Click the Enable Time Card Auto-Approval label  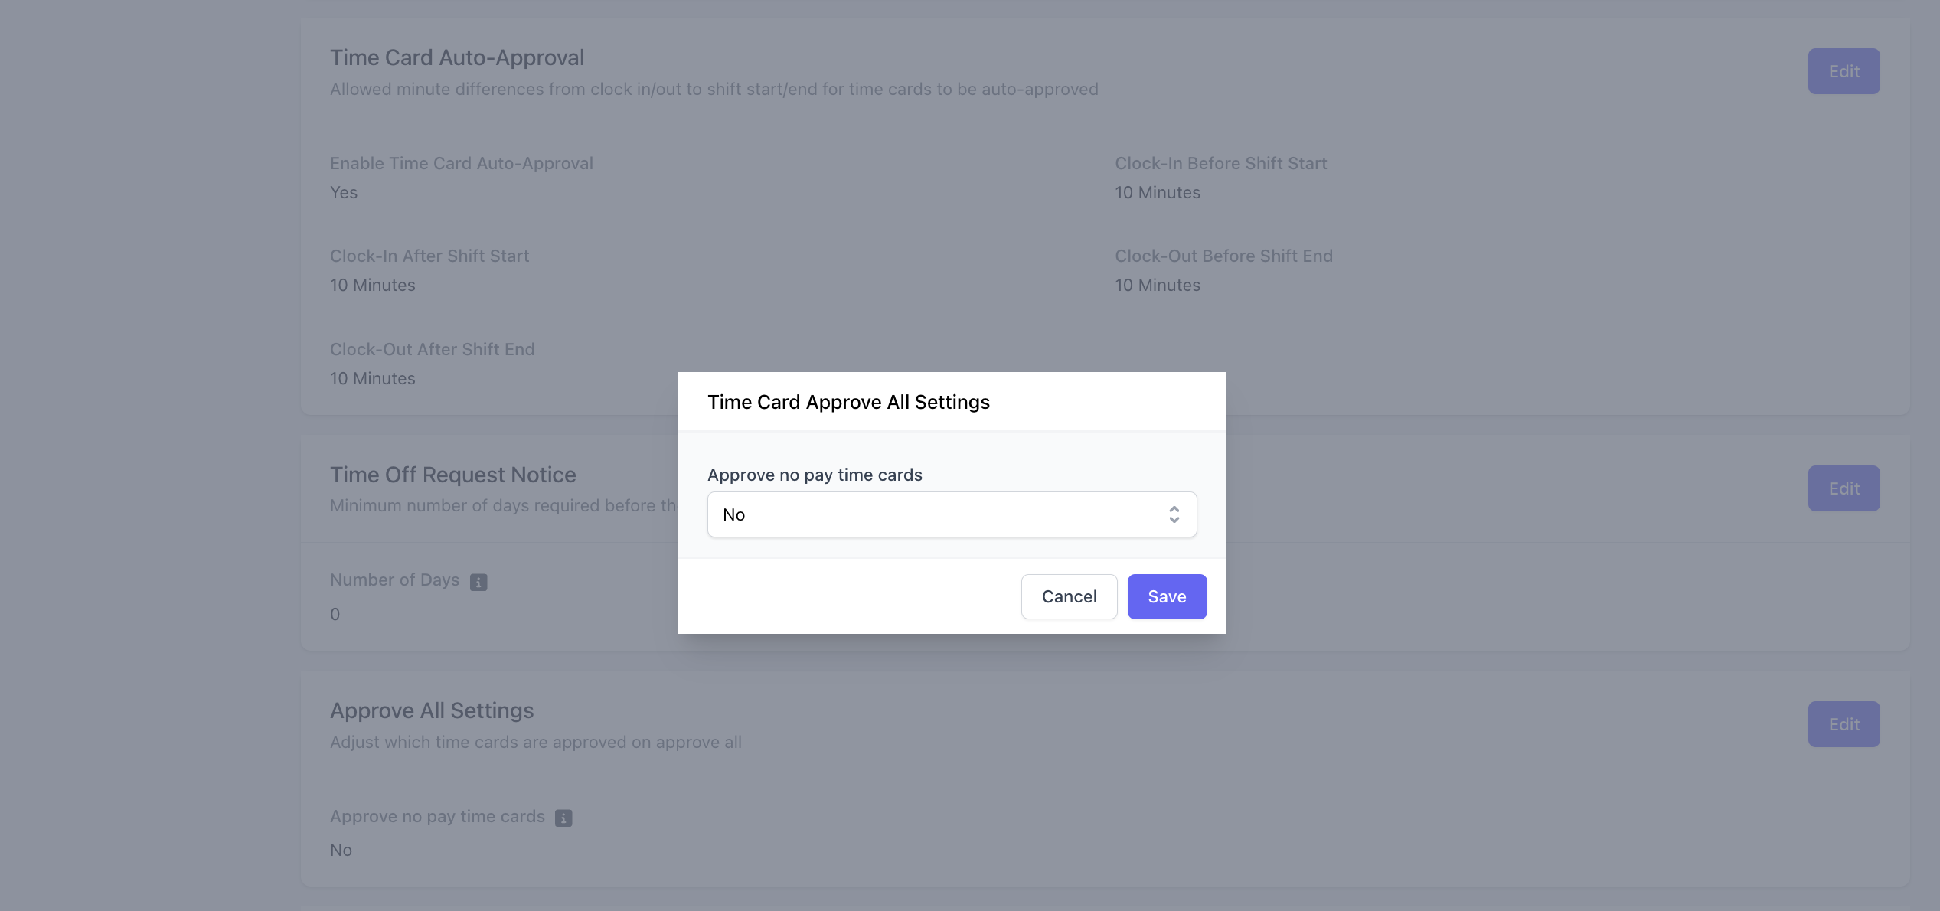pos(462,163)
